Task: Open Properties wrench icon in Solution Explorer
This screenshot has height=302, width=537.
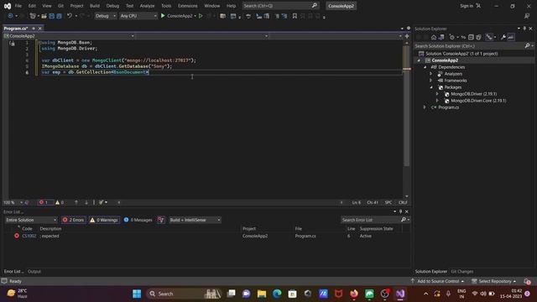Action: click(x=503, y=37)
